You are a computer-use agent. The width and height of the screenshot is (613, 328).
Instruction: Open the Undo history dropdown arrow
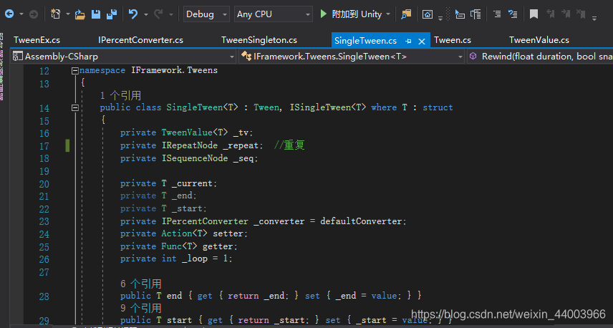point(146,15)
